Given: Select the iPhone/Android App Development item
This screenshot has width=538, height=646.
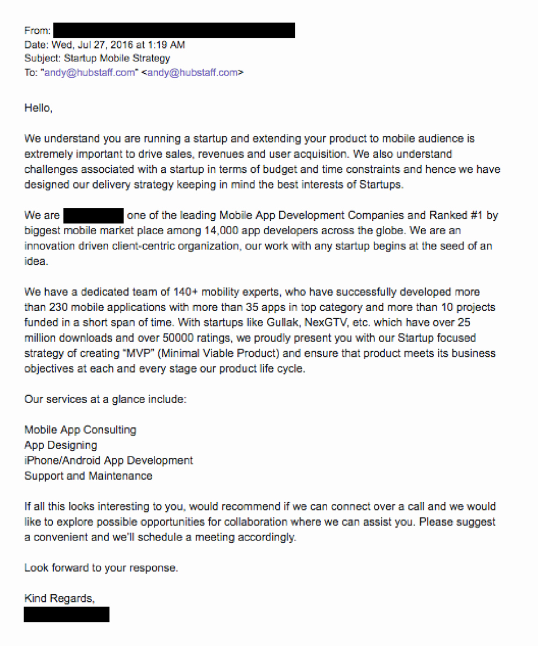Looking at the screenshot, I should [109, 460].
